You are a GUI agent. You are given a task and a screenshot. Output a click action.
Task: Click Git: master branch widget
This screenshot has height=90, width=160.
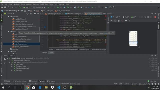click(x=143, y=84)
